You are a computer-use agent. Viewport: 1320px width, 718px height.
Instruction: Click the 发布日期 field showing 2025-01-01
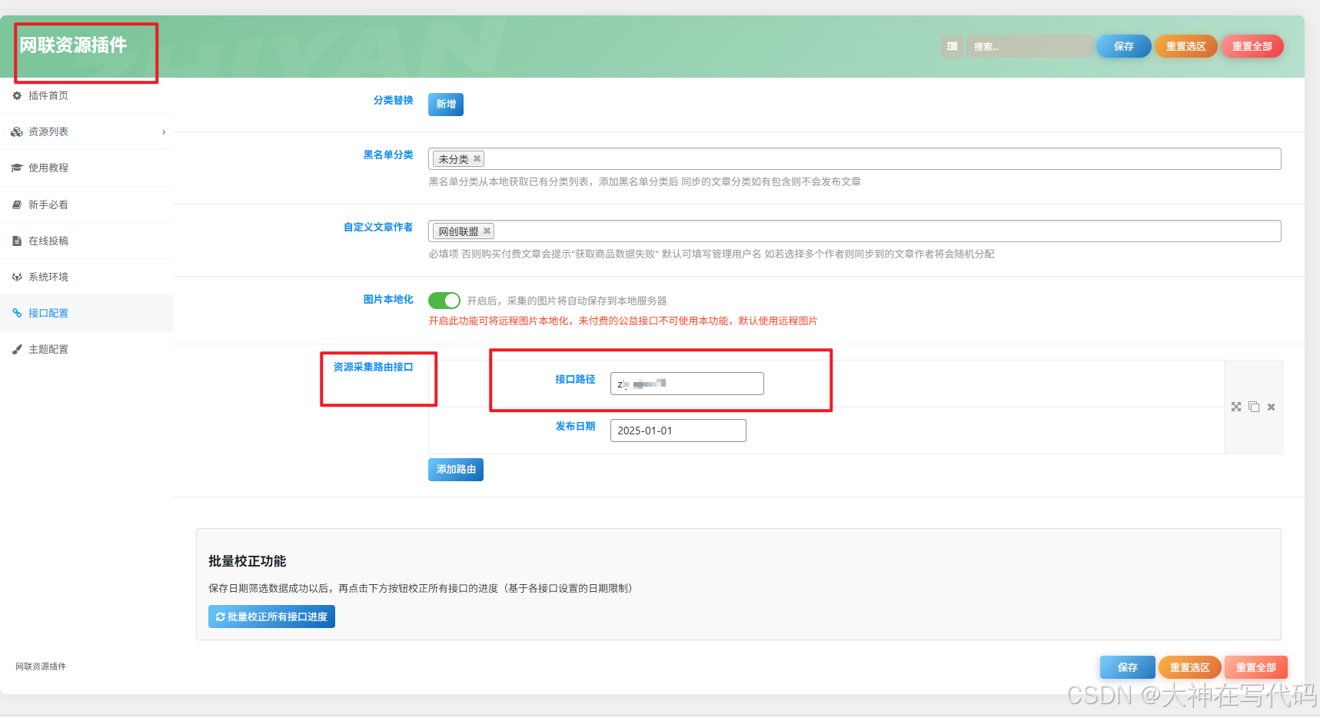click(678, 430)
